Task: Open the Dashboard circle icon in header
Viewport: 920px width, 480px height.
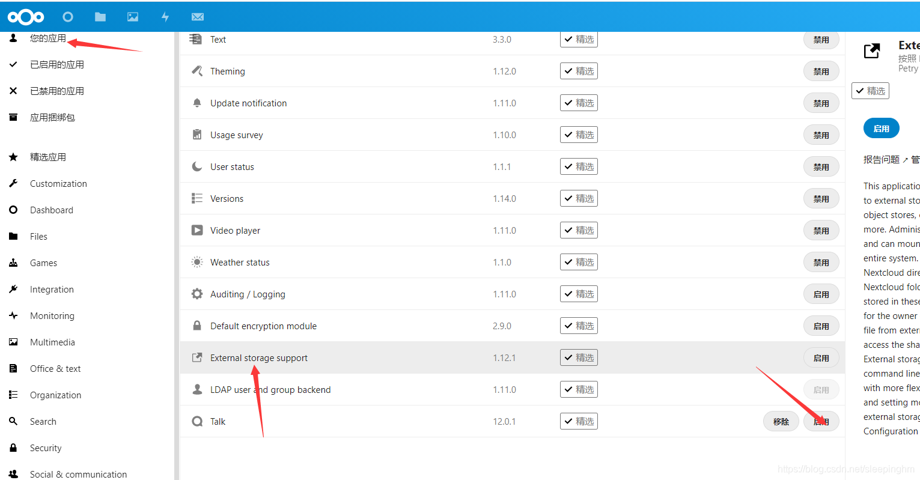Action: tap(68, 17)
